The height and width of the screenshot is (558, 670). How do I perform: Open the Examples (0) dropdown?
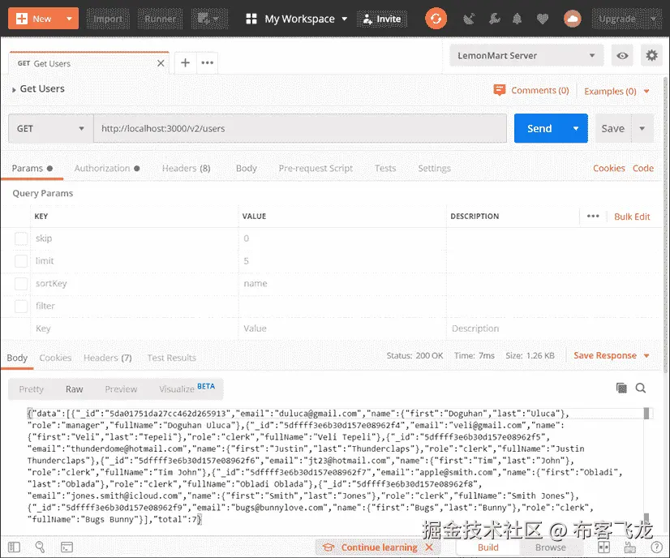pos(616,91)
